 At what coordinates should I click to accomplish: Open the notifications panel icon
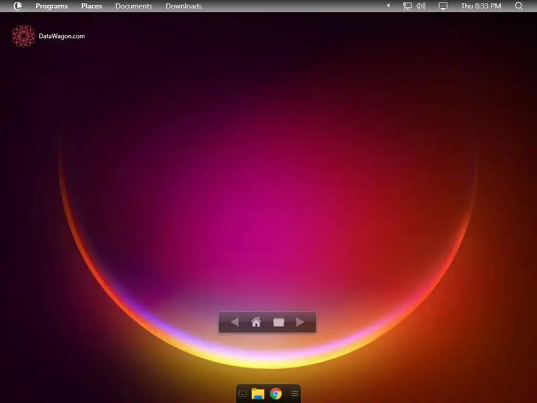pyautogui.click(x=443, y=6)
